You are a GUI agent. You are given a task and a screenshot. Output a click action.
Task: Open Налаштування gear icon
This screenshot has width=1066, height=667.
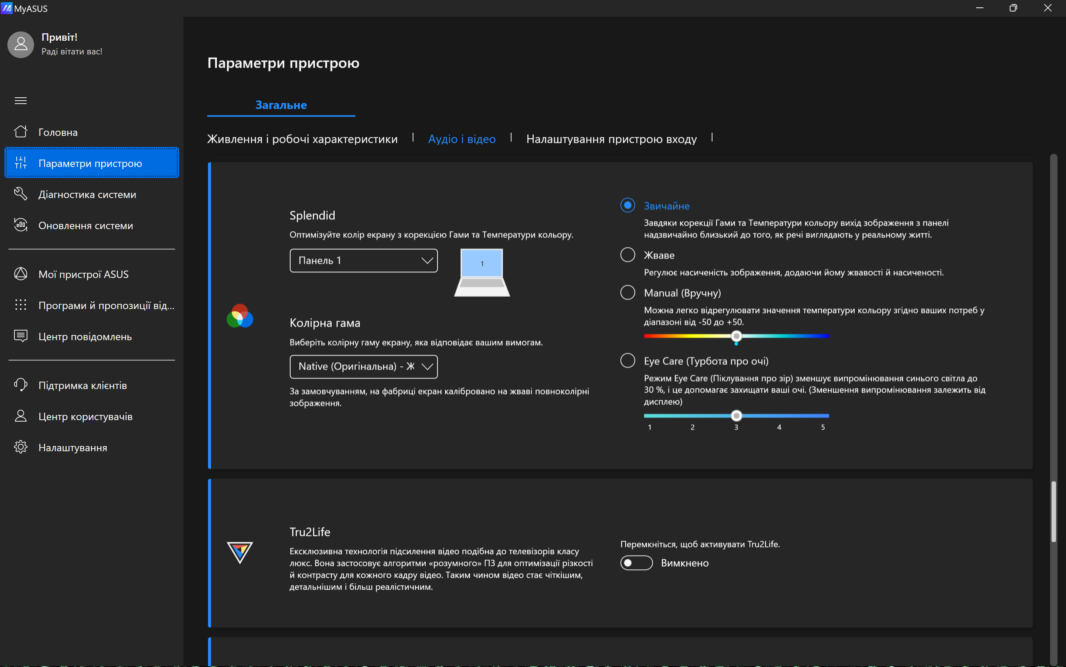21,447
